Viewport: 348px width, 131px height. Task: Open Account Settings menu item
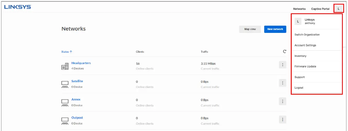[305, 45]
